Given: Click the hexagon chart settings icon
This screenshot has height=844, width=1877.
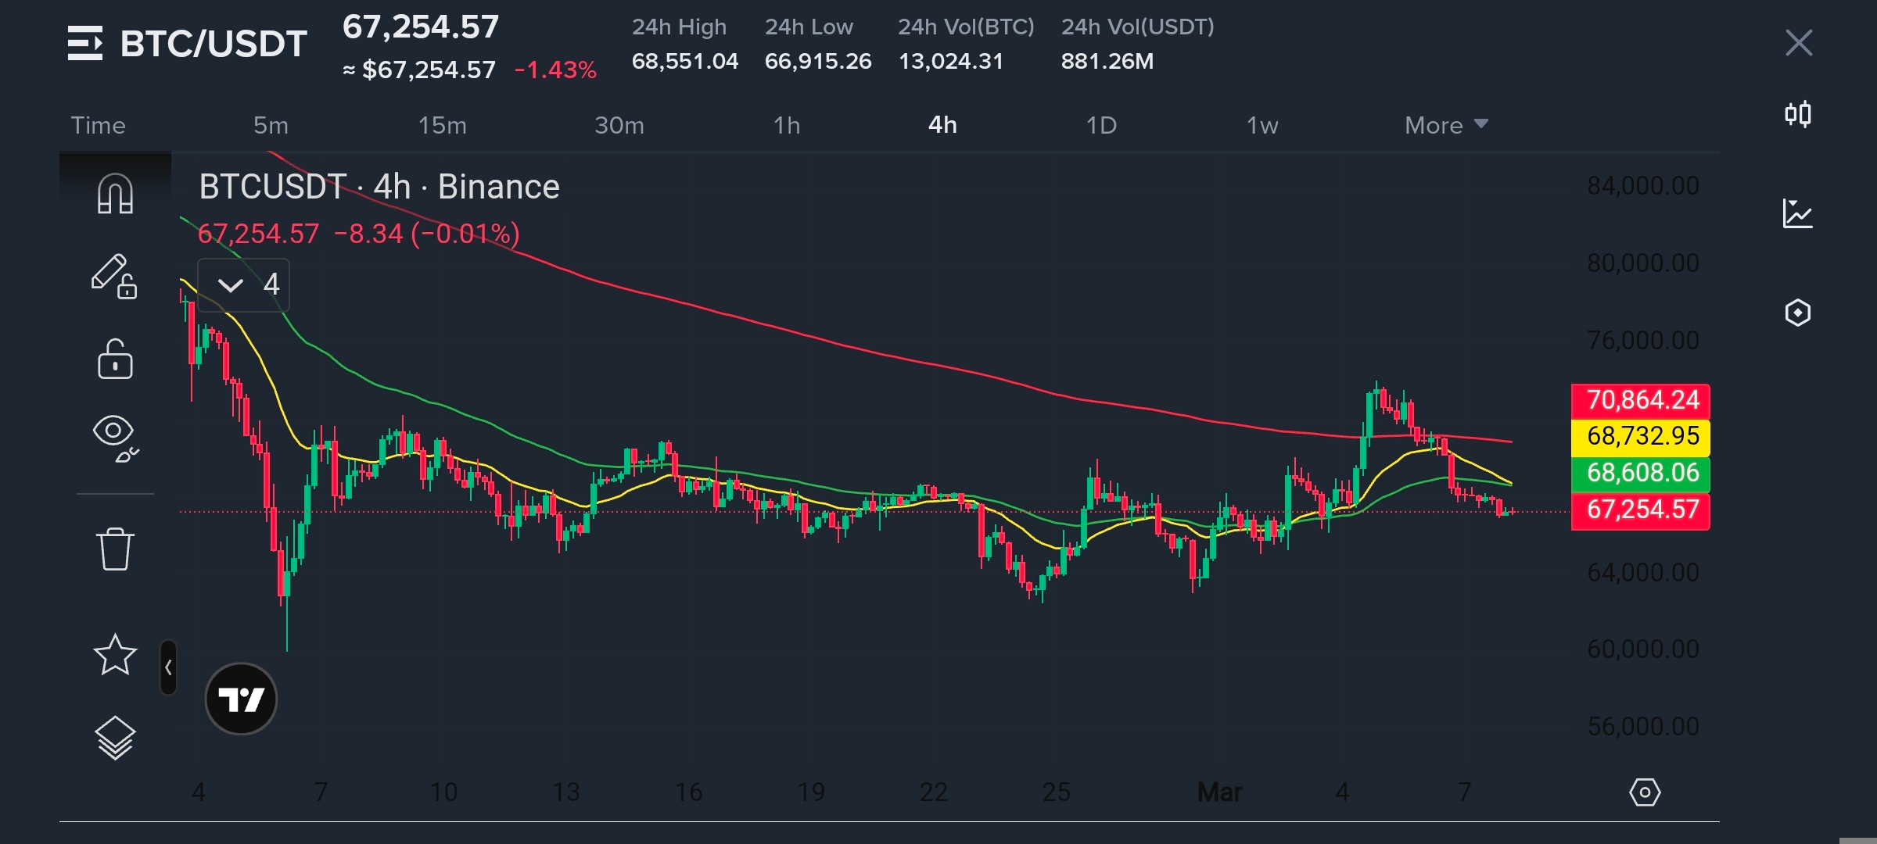Looking at the screenshot, I should tap(1798, 313).
